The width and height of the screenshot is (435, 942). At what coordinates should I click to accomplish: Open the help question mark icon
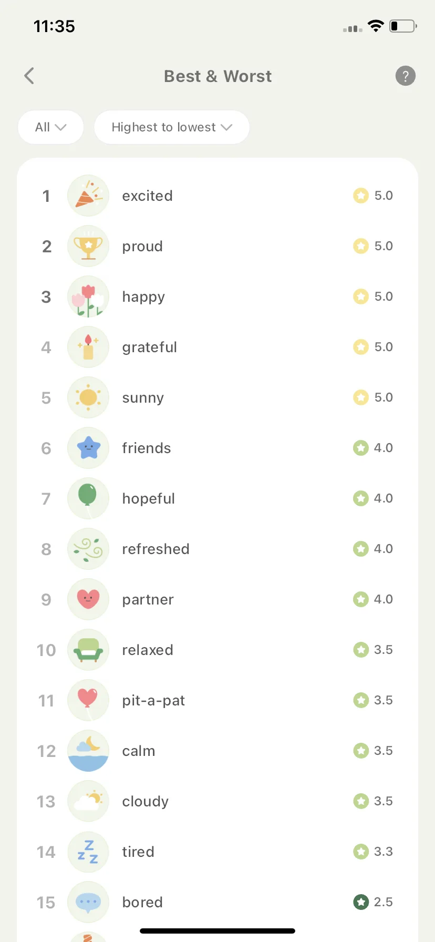pyautogui.click(x=405, y=76)
